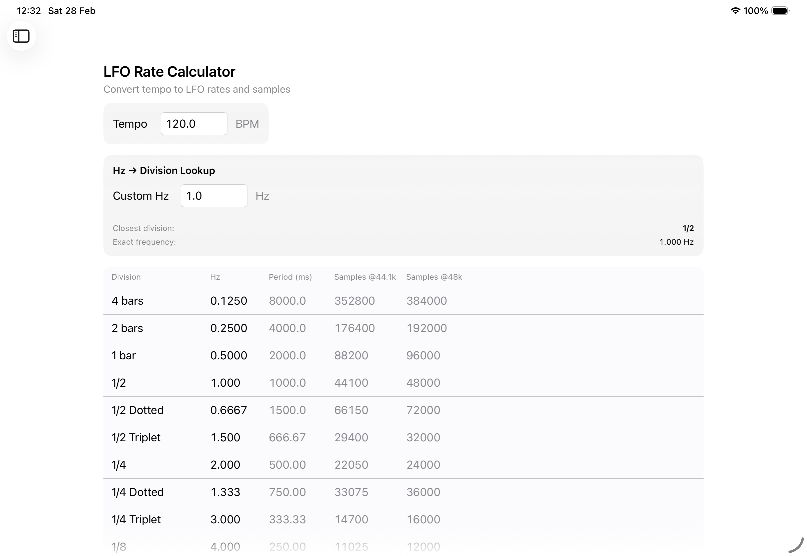
Task: Click the Division column header
Action: click(x=126, y=277)
